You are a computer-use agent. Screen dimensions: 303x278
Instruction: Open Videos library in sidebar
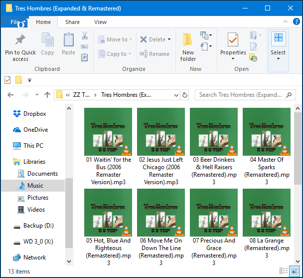point(31,210)
